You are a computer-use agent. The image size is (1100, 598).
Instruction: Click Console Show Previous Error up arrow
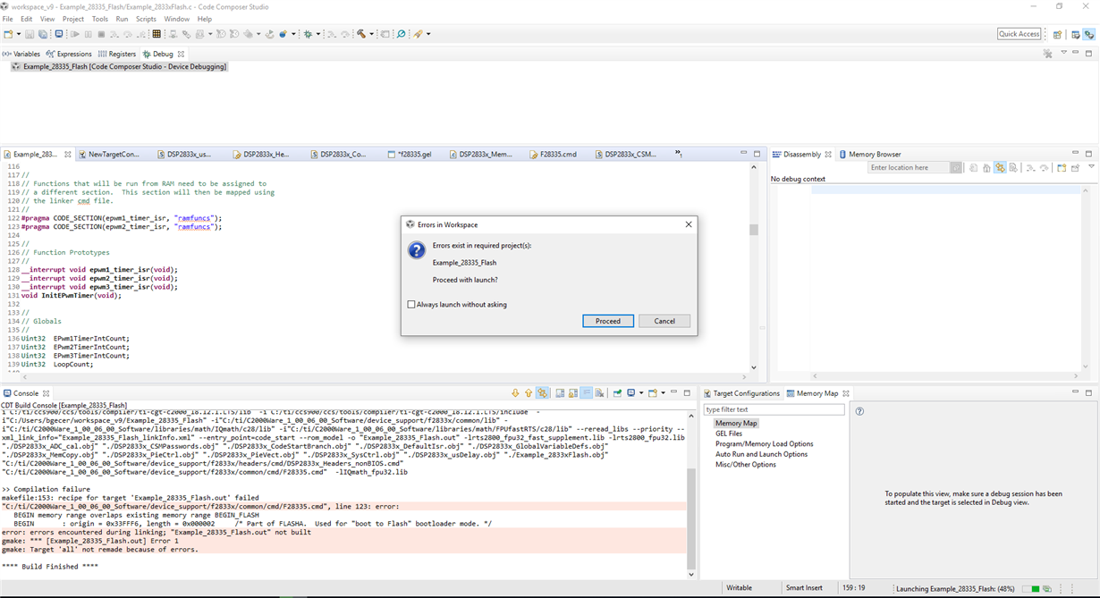pos(529,393)
